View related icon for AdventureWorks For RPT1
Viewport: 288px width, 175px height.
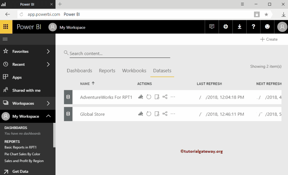point(165,97)
